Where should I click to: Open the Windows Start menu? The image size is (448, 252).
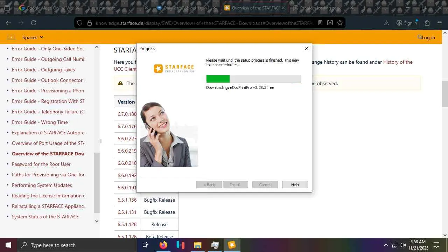point(8,245)
